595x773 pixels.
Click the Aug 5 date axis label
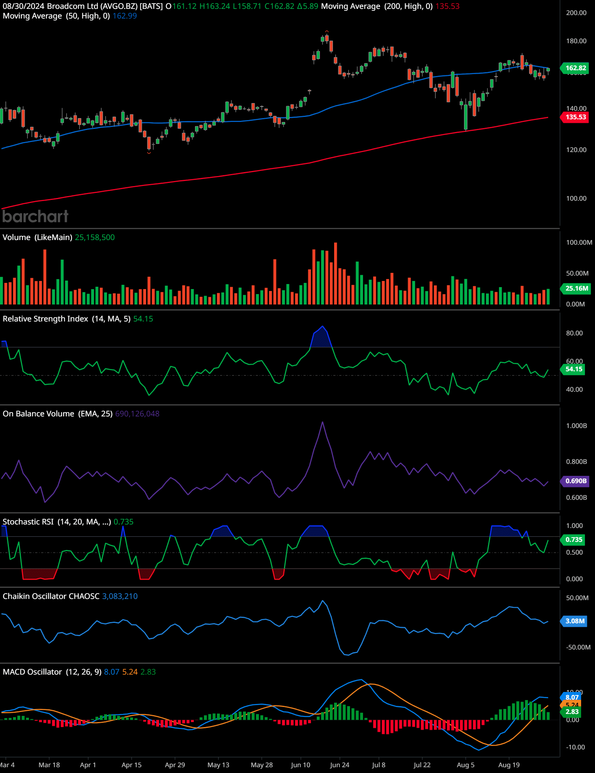coord(466,765)
